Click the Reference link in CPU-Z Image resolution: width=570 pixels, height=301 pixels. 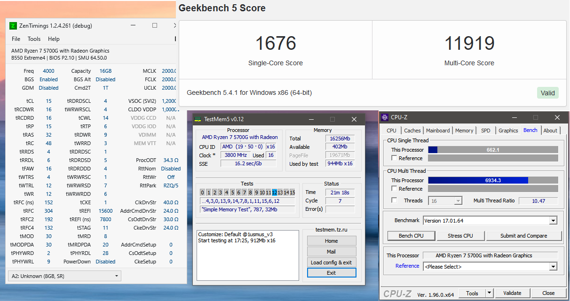[407, 266]
